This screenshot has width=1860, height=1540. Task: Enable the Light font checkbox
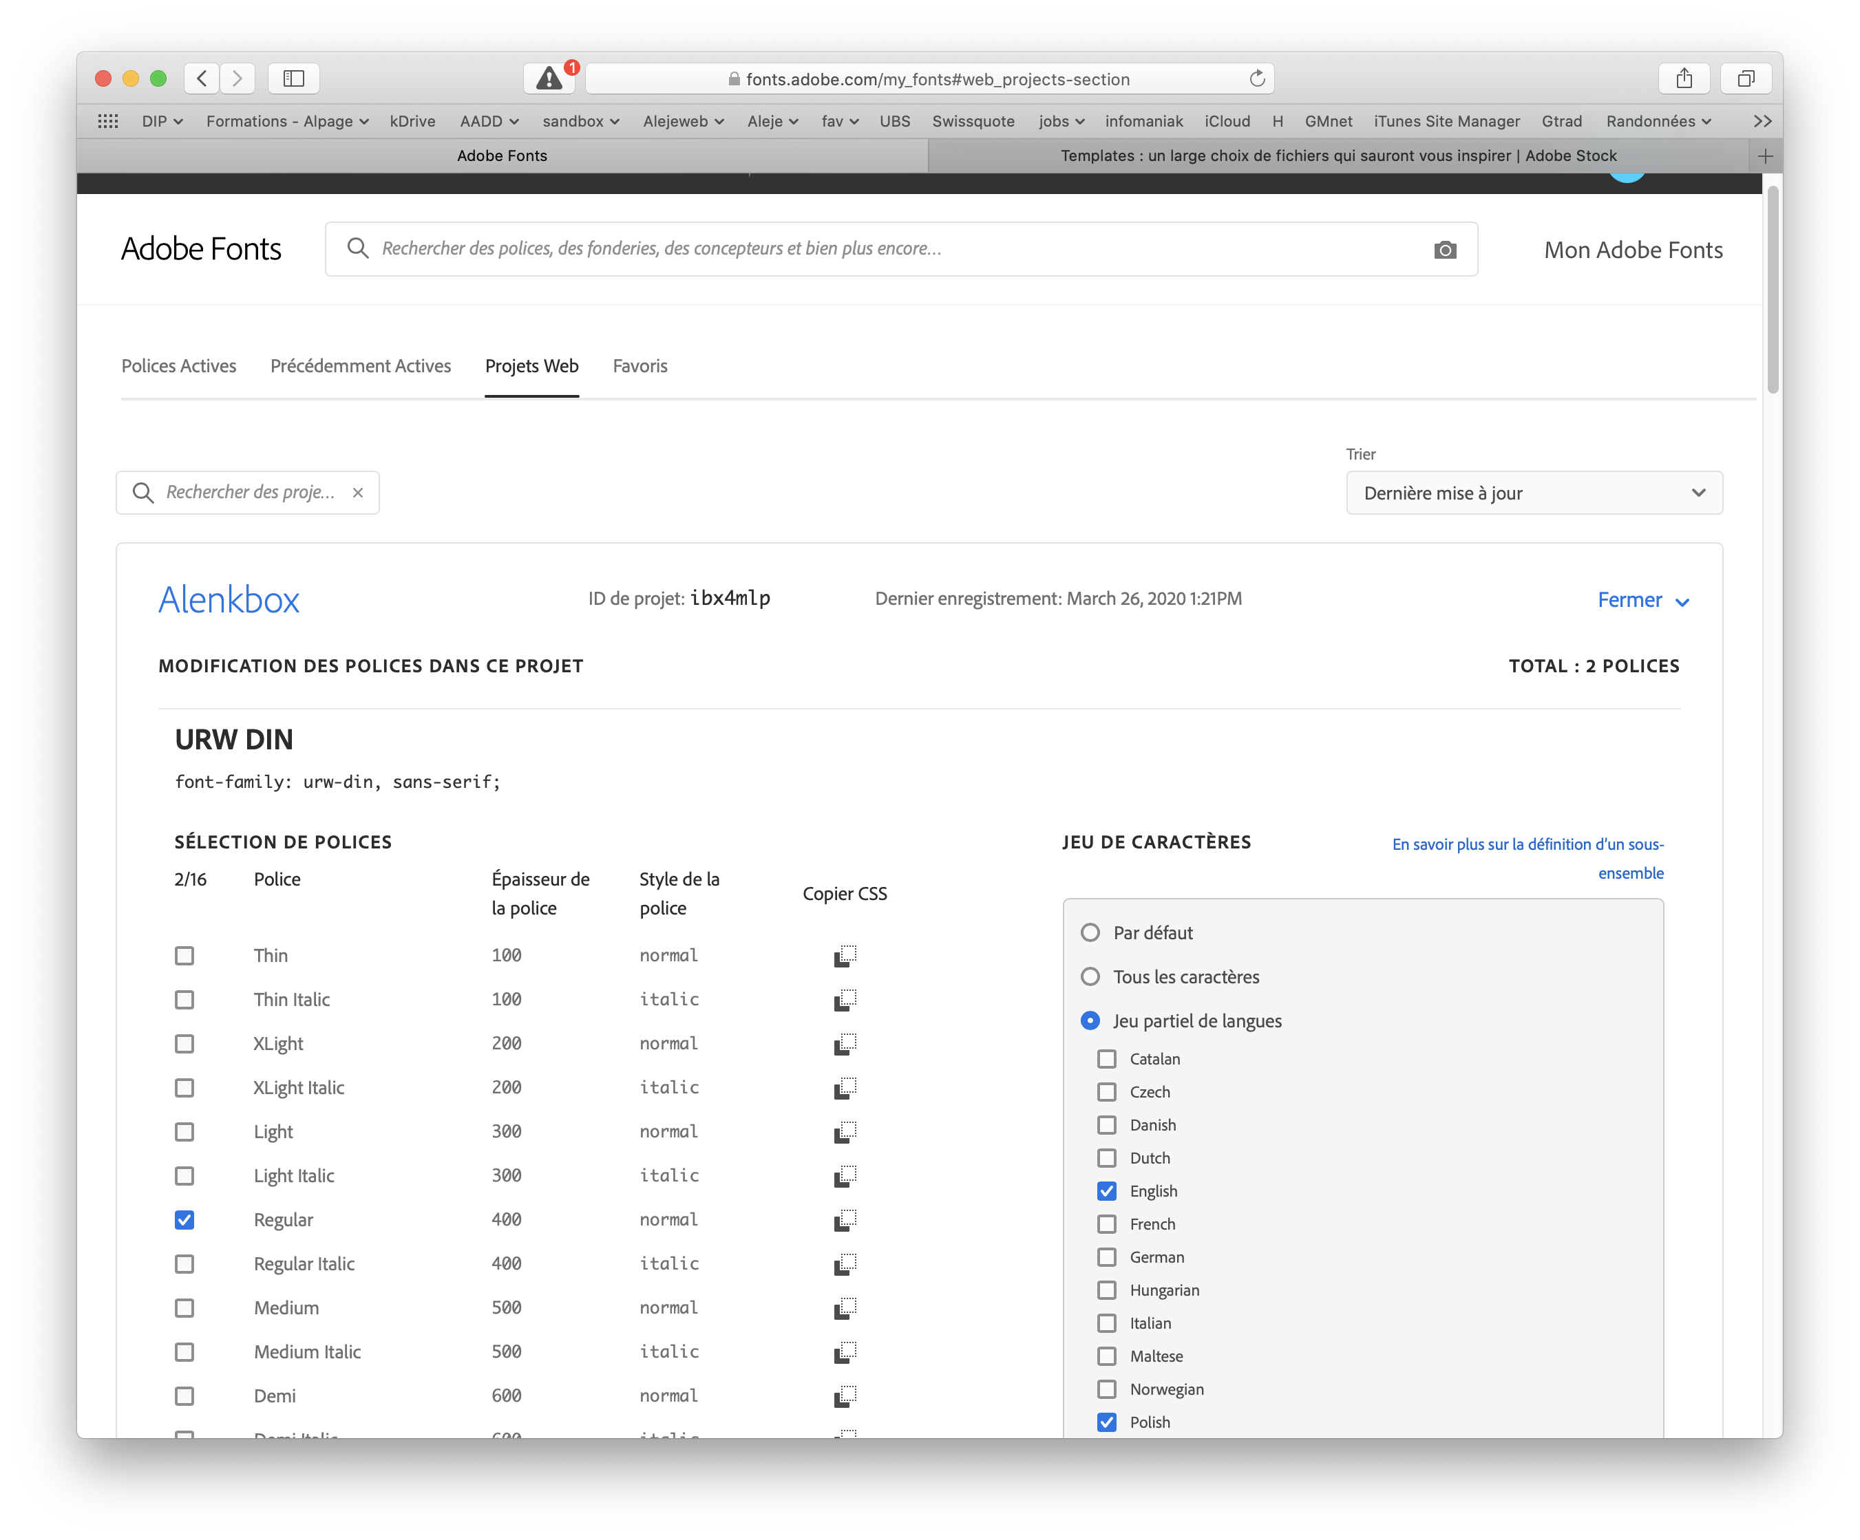(184, 1132)
